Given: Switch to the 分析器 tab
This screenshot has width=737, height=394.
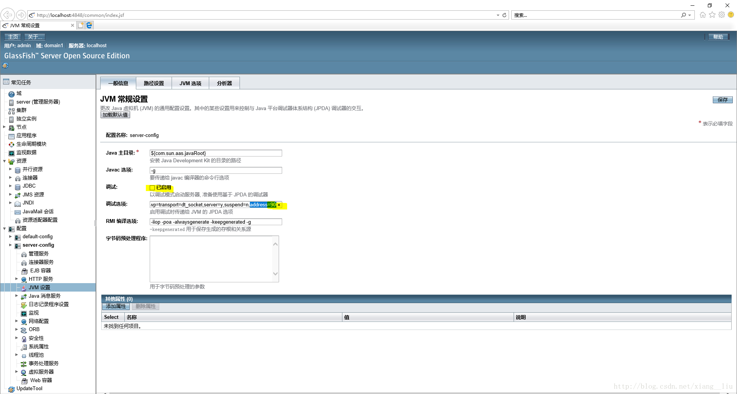Looking at the screenshot, I should [225, 83].
